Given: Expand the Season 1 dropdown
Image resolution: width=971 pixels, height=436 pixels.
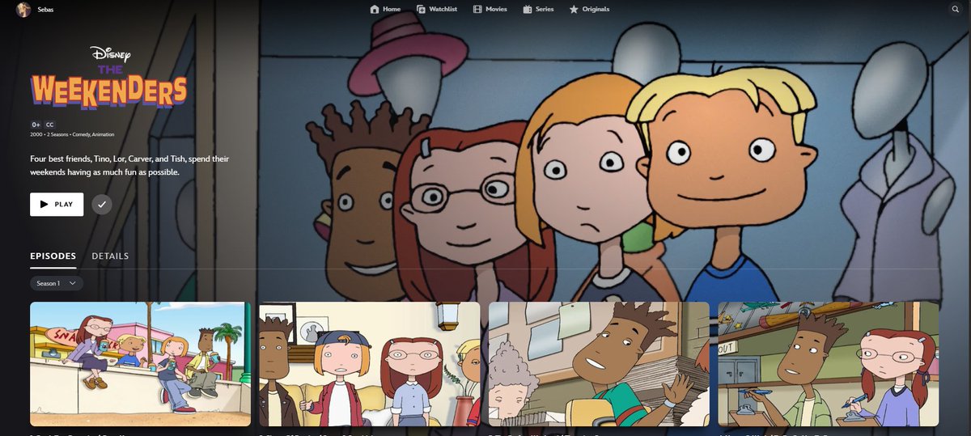Looking at the screenshot, I should click(x=57, y=283).
